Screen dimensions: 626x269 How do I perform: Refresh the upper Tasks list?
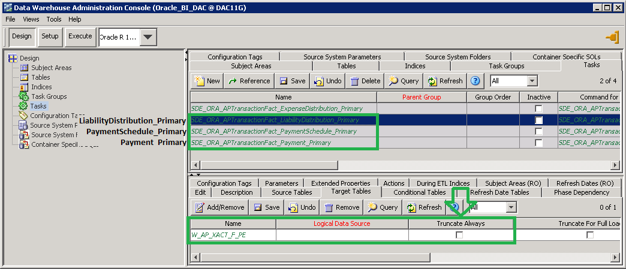tap(445, 81)
